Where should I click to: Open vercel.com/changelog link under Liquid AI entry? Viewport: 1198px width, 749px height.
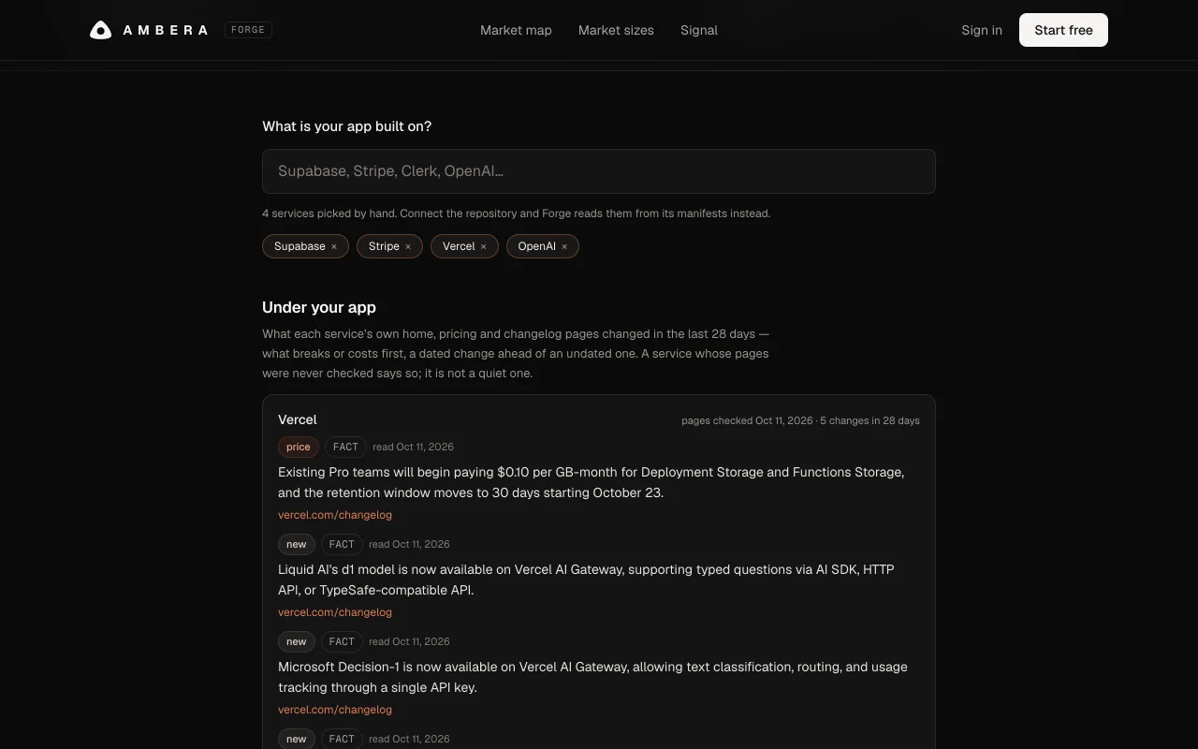(335, 612)
